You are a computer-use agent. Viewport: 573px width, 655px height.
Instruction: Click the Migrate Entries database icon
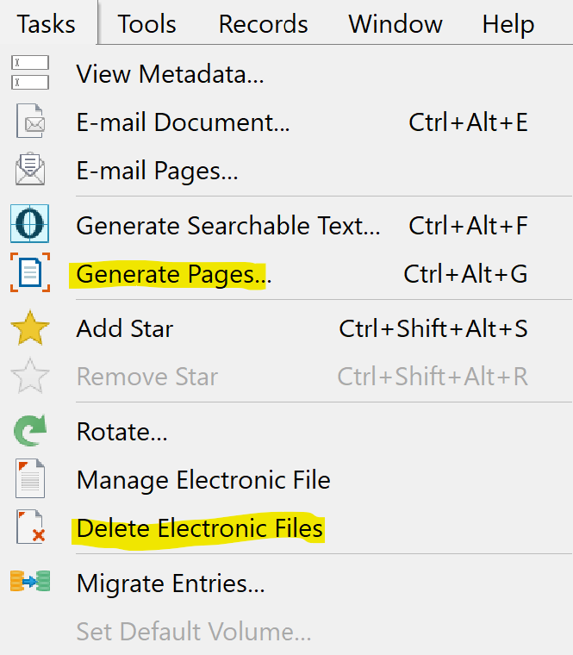(30, 581)
